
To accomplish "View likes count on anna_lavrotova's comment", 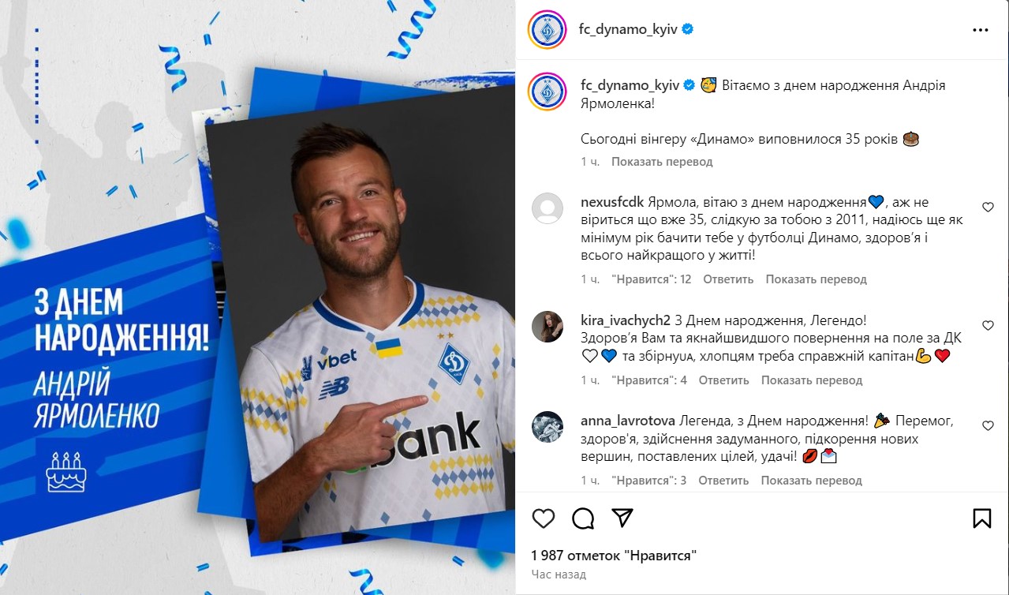I will (x=648, y=481).
